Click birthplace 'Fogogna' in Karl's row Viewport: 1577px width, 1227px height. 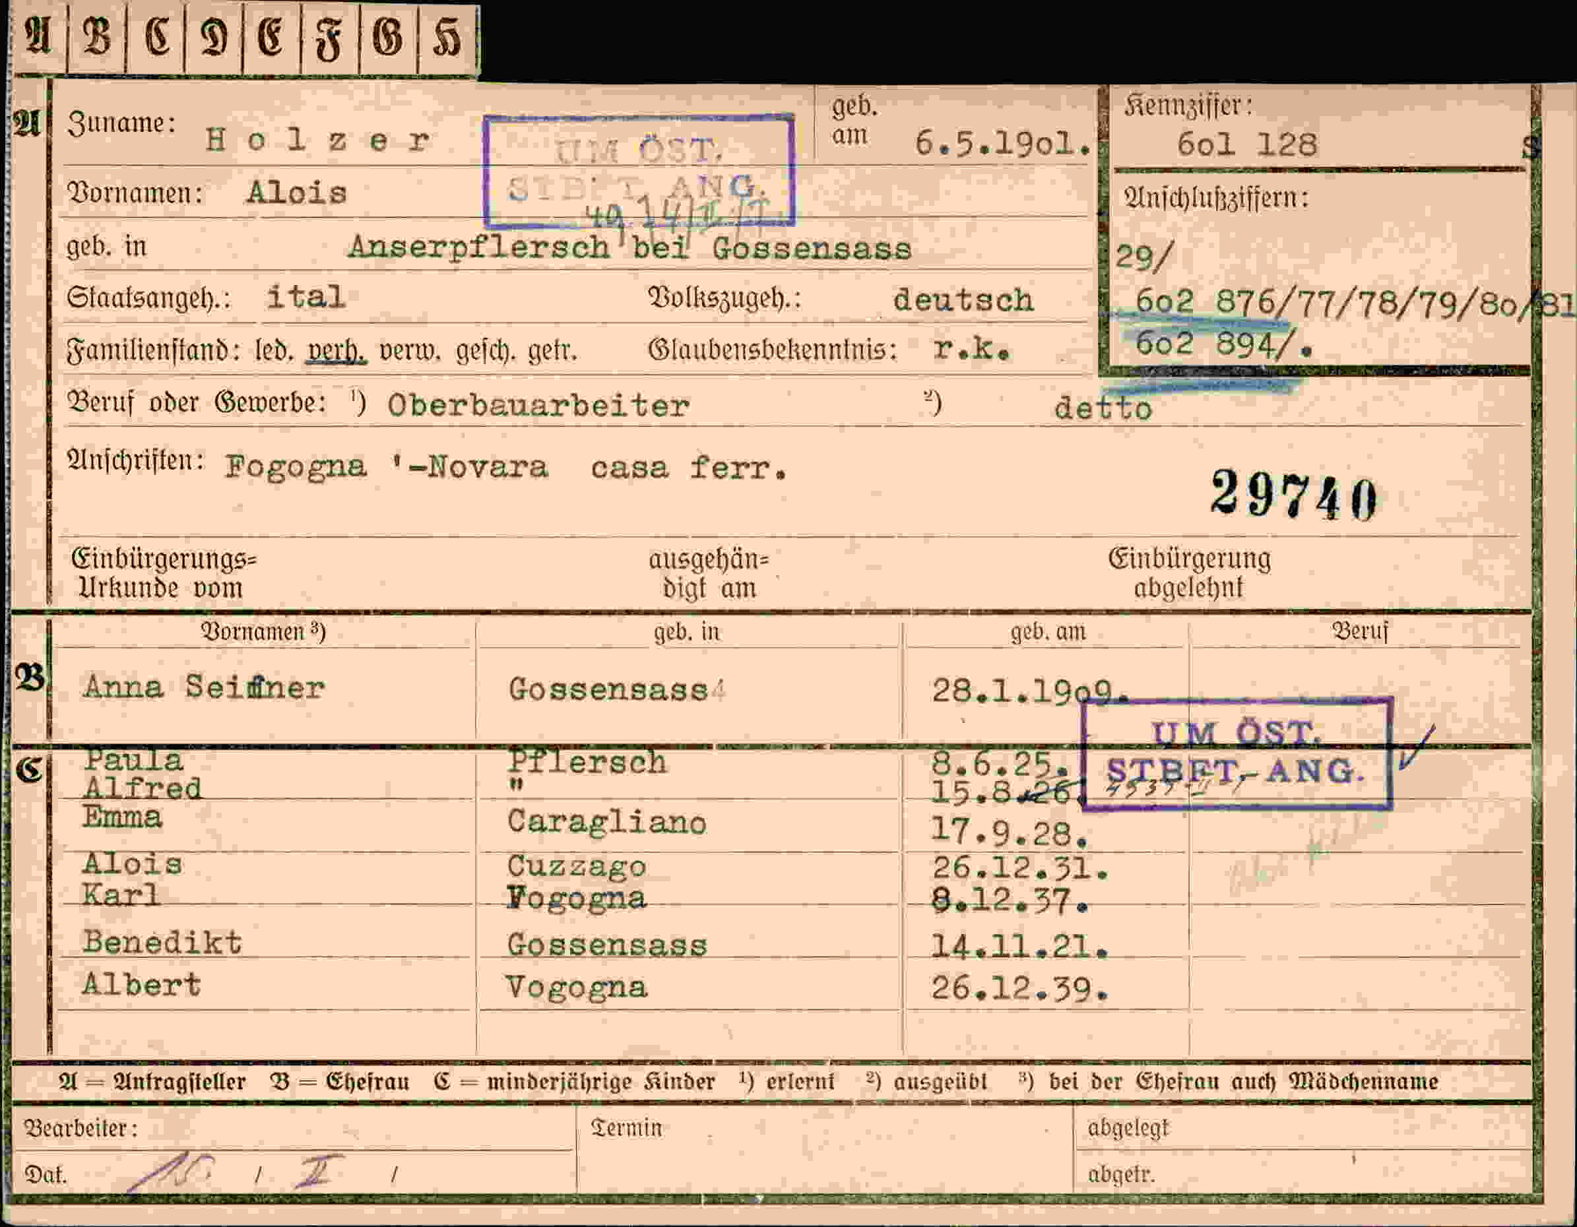(x=576, y=898)
